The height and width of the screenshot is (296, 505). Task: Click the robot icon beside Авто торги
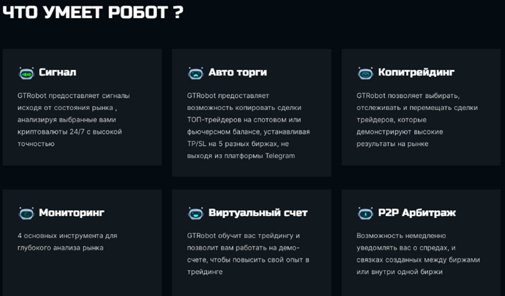(195, 73)
